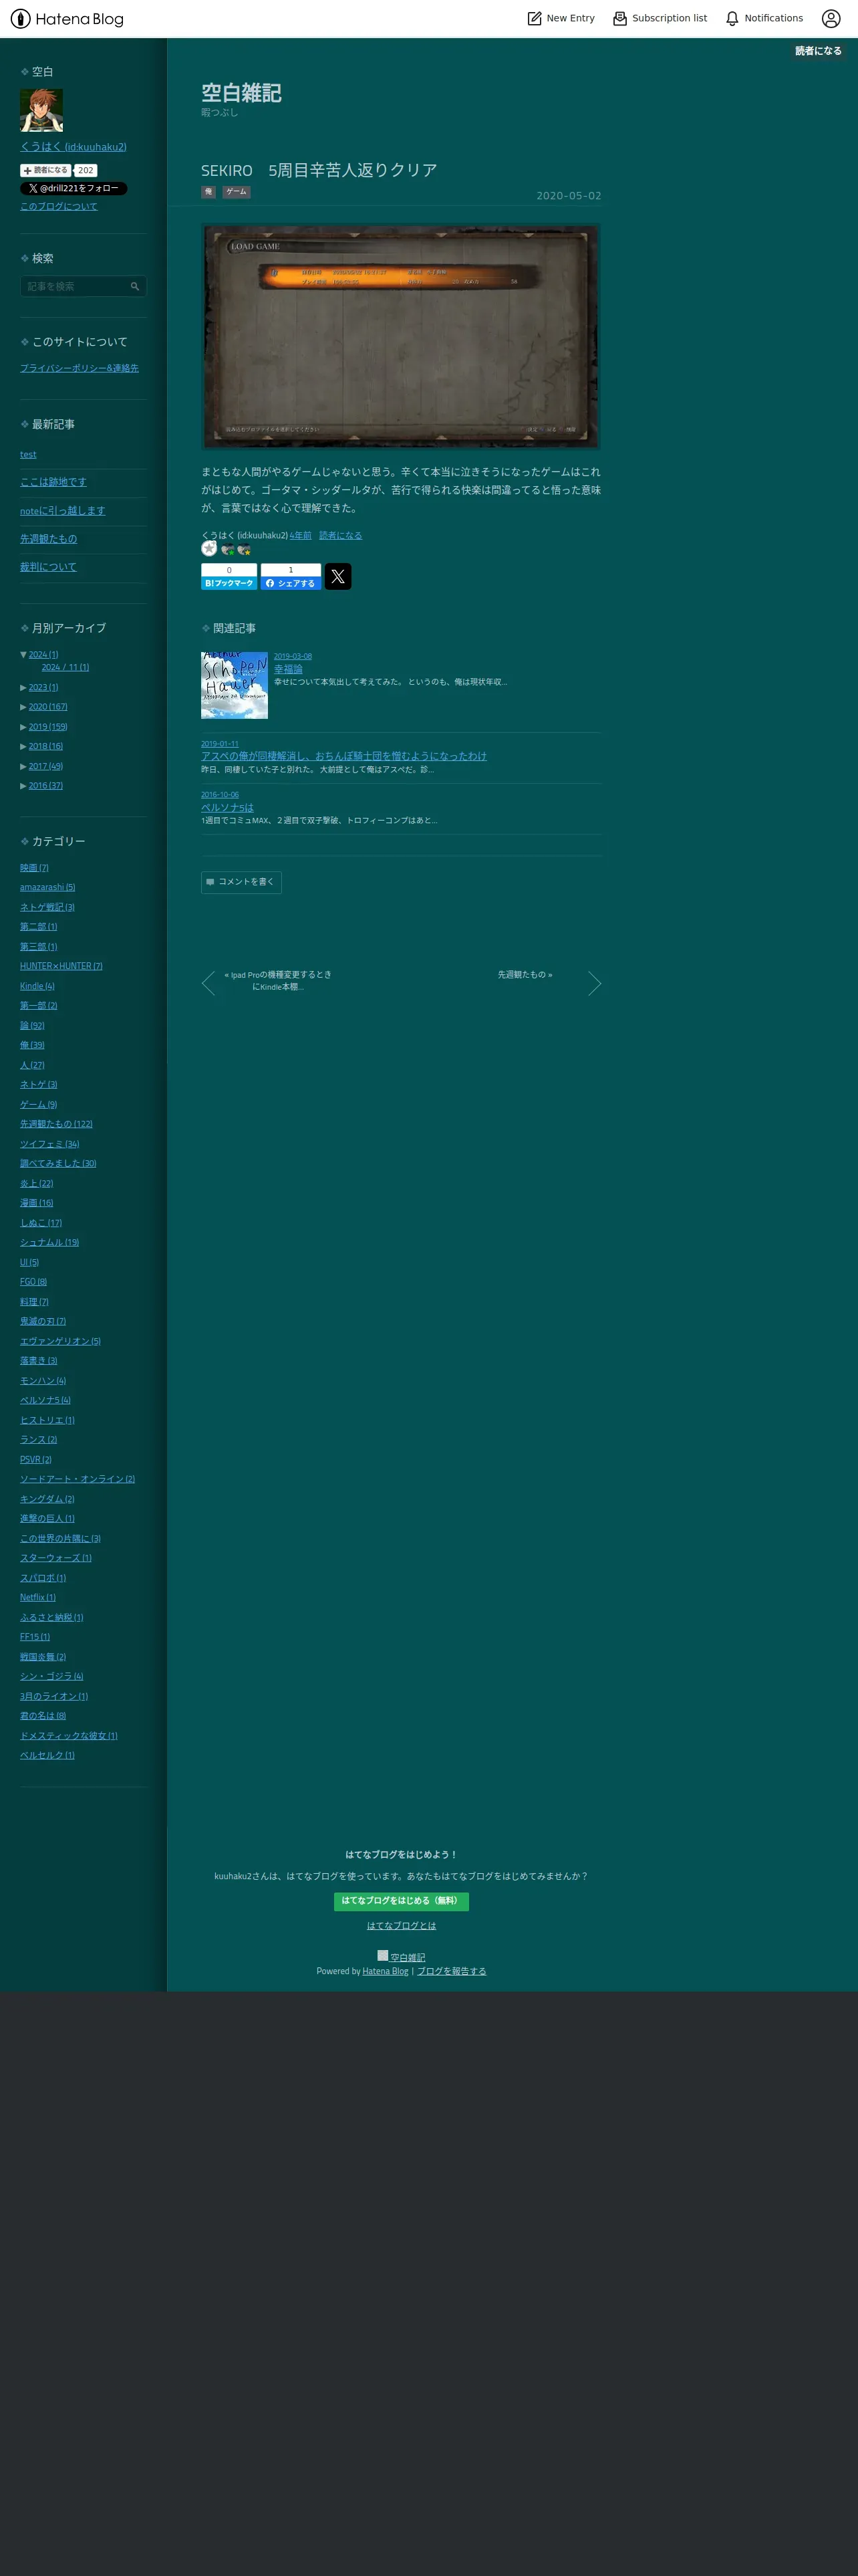Click the sidebar 読者になる subscribe button
This screenshot has height=2576, width=858.
(46, 170)
